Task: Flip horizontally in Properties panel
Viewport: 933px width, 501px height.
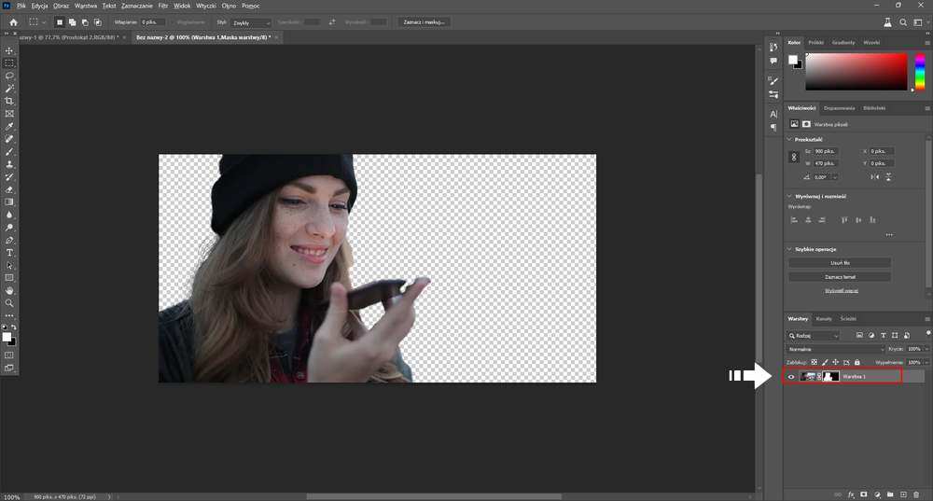Action: [x=875, y=177]
